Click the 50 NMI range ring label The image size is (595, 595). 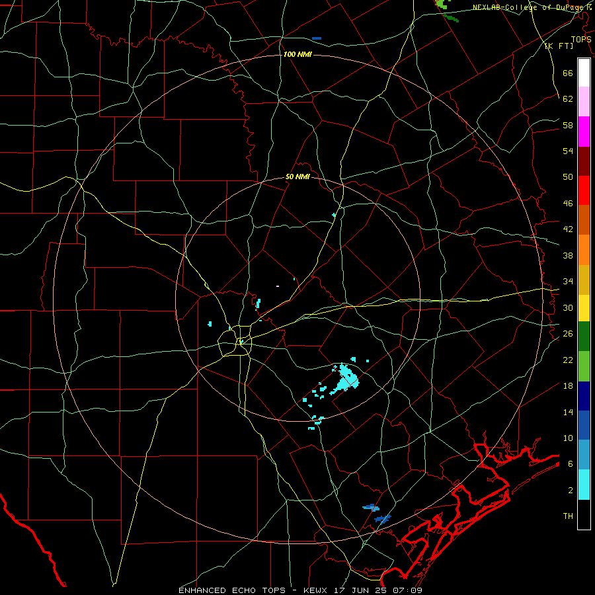point(297,177)
